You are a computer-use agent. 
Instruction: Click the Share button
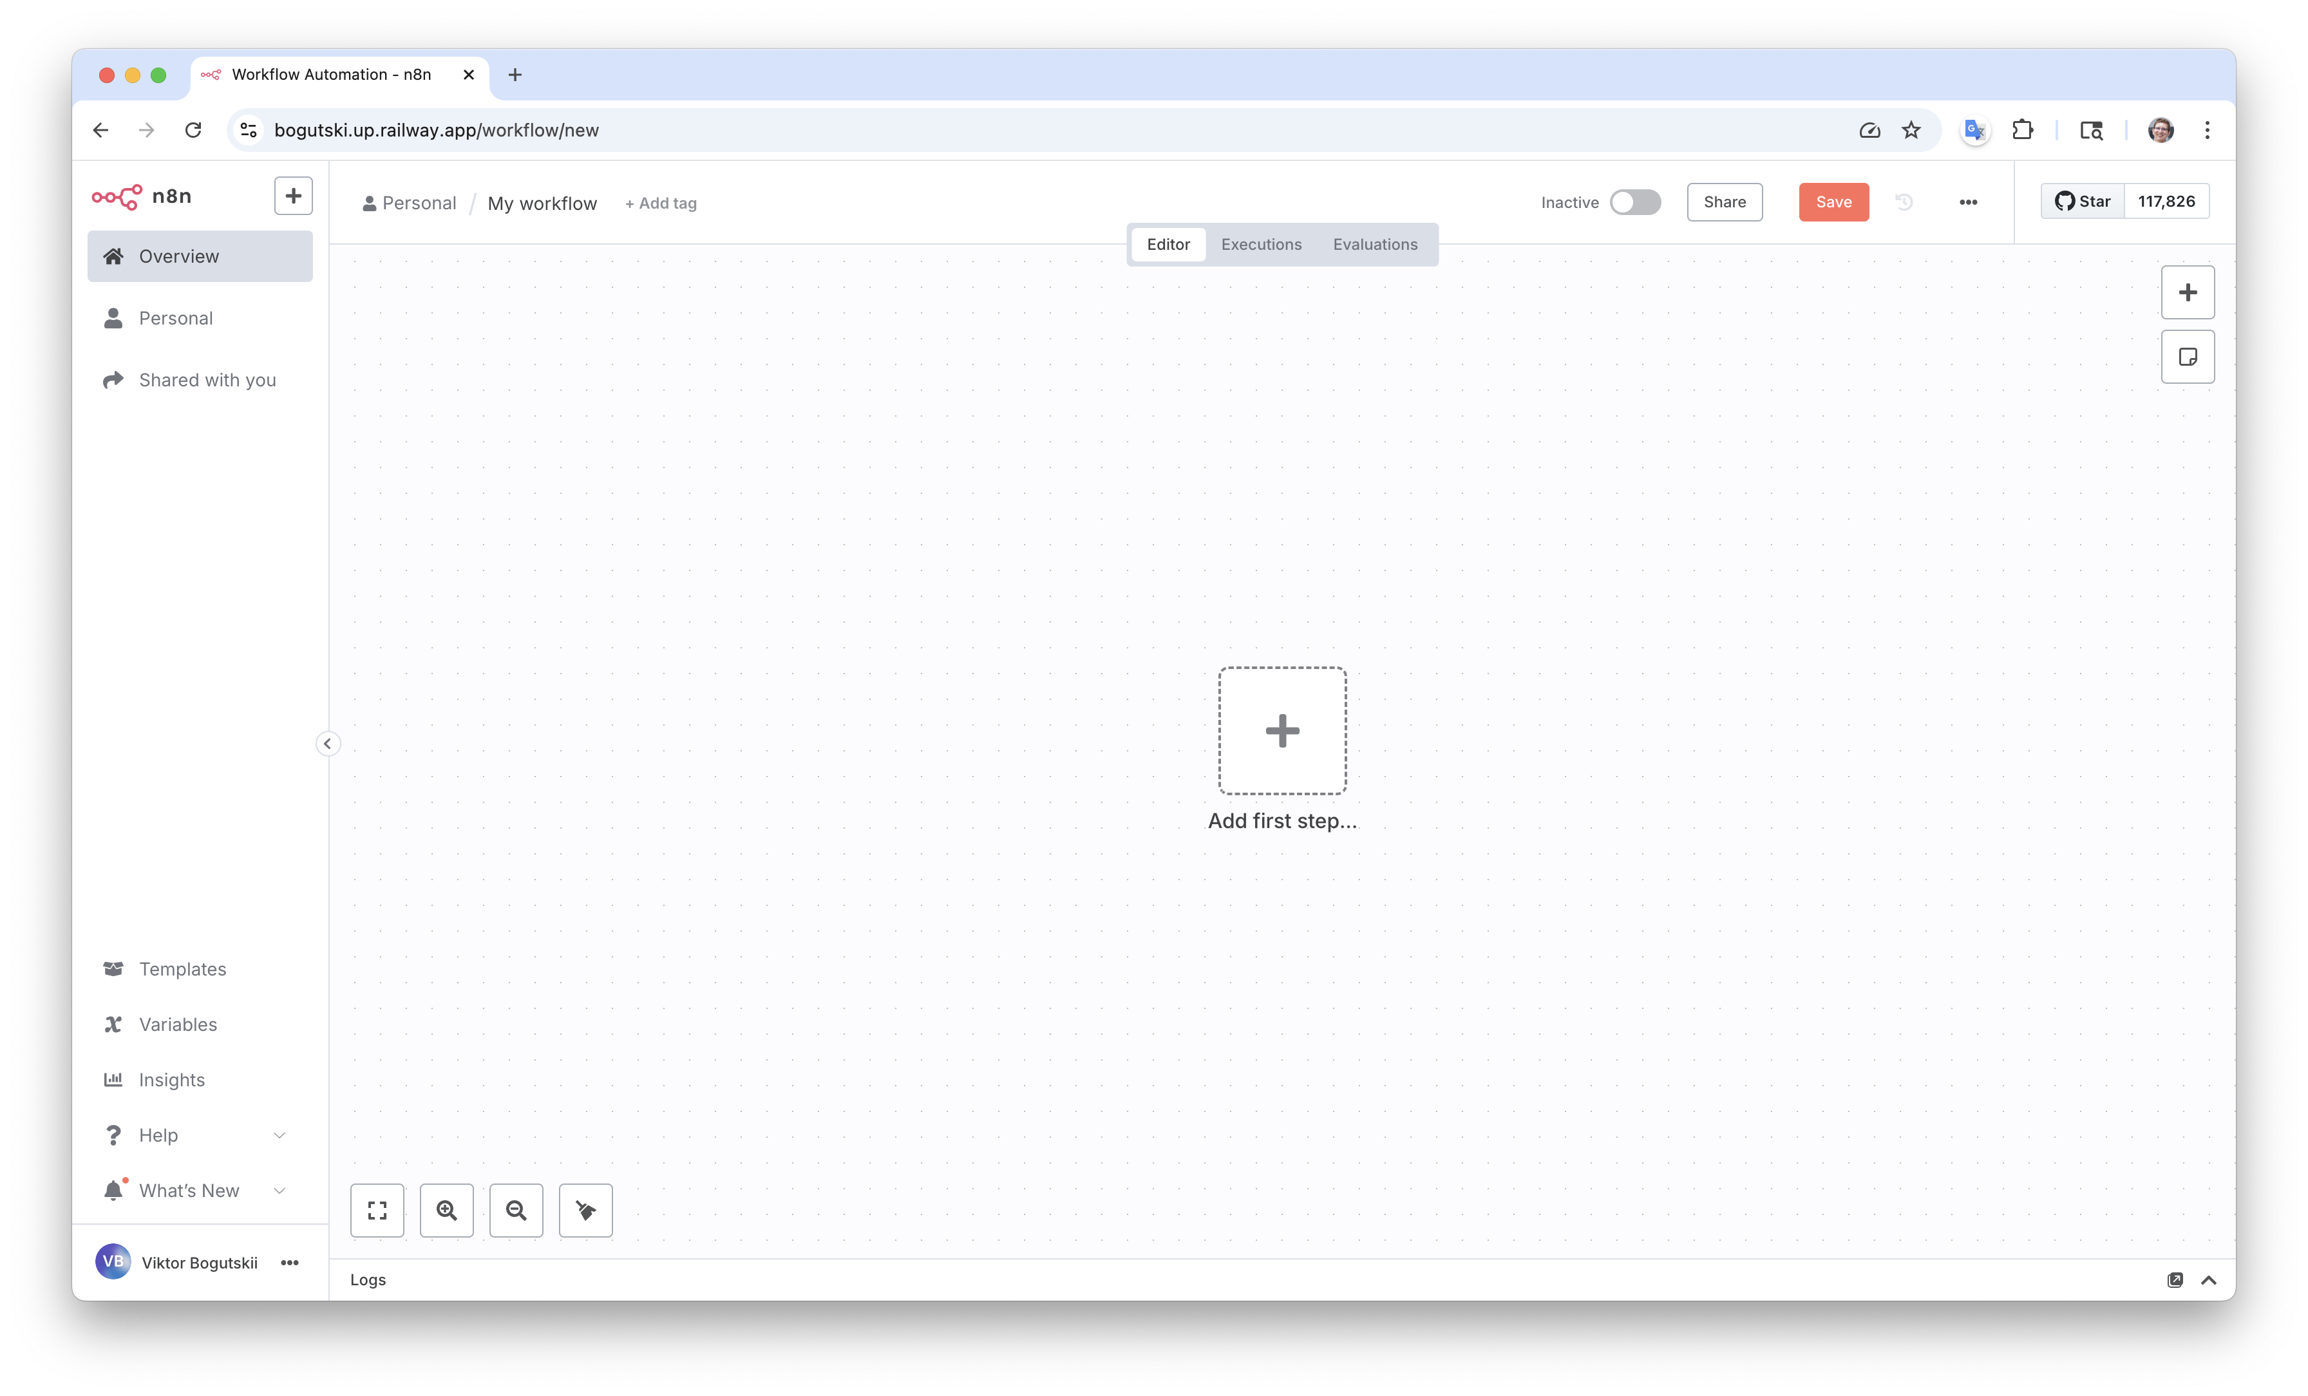pyautogui.click(x=1723, y=202)
